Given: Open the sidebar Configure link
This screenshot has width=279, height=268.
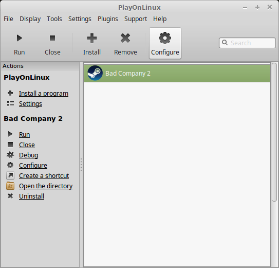Looking at the screenshot, I should point(33,166).
